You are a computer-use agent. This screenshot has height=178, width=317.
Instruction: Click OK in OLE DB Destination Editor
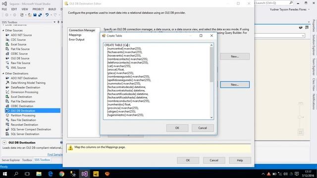tap(188, 160)
